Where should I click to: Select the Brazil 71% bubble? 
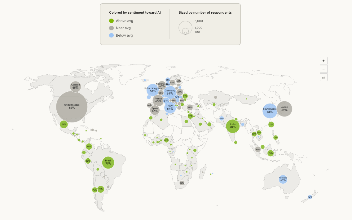click(108, 162)
